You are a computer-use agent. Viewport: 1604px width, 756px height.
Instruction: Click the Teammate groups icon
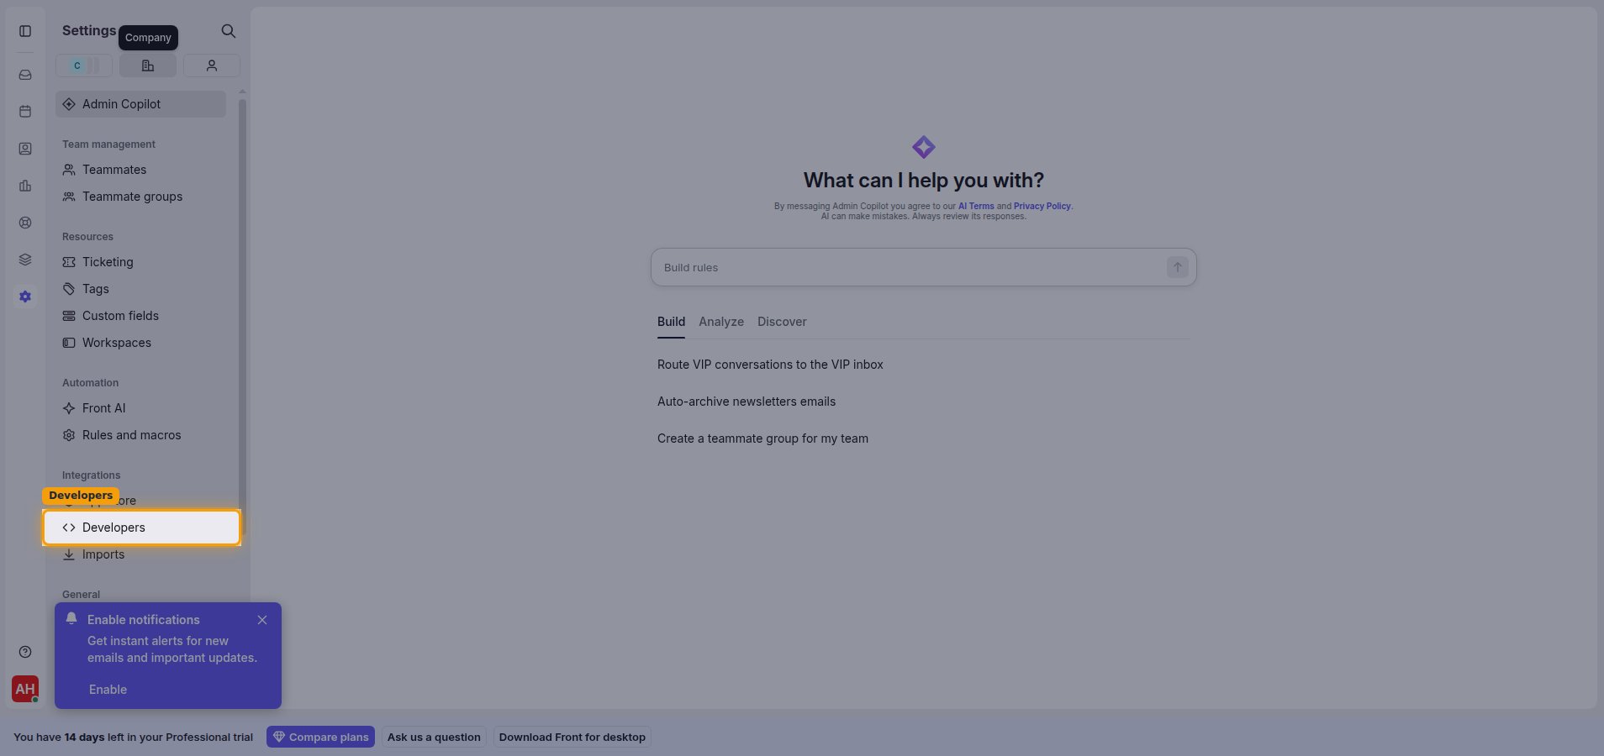tap(69, 197)
